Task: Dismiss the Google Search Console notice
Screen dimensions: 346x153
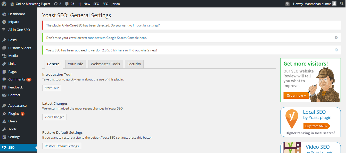Action: (336, 38)
